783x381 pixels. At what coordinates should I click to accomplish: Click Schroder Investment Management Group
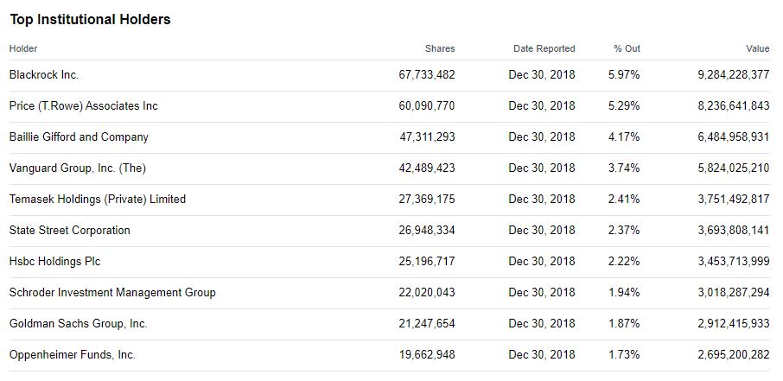112,293
